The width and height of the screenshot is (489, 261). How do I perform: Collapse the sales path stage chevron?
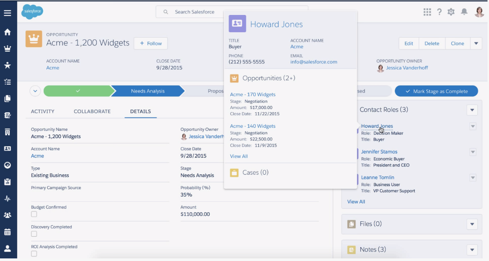click(35, 91)
